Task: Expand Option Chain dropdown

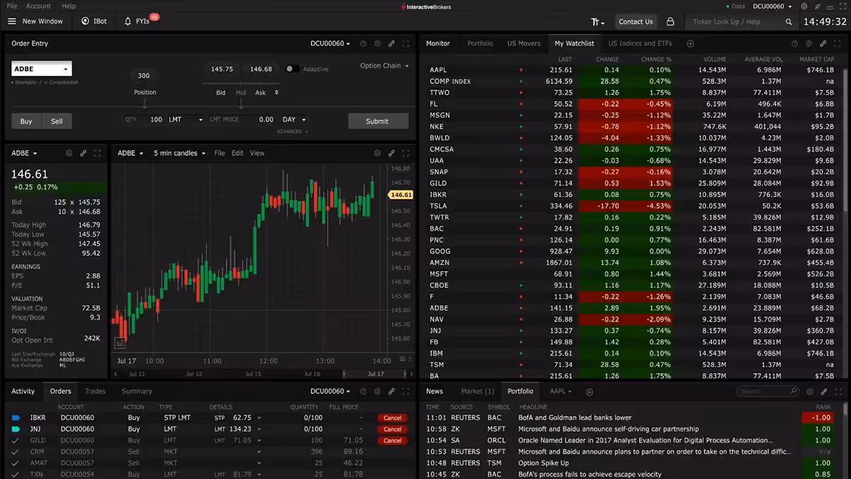Action: 384,66
